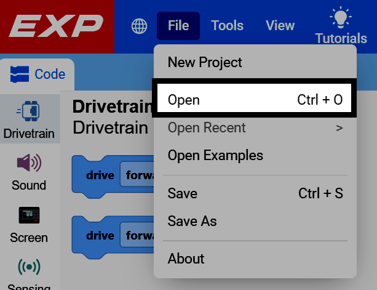
Task: Select the Sound category icon
Action: (x=29, y=163)
